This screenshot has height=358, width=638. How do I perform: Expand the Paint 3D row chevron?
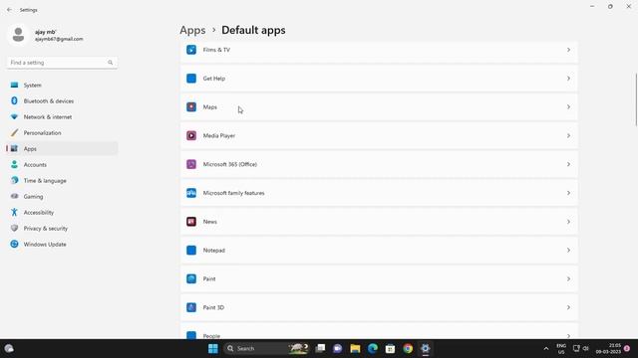tap(568, 307)
